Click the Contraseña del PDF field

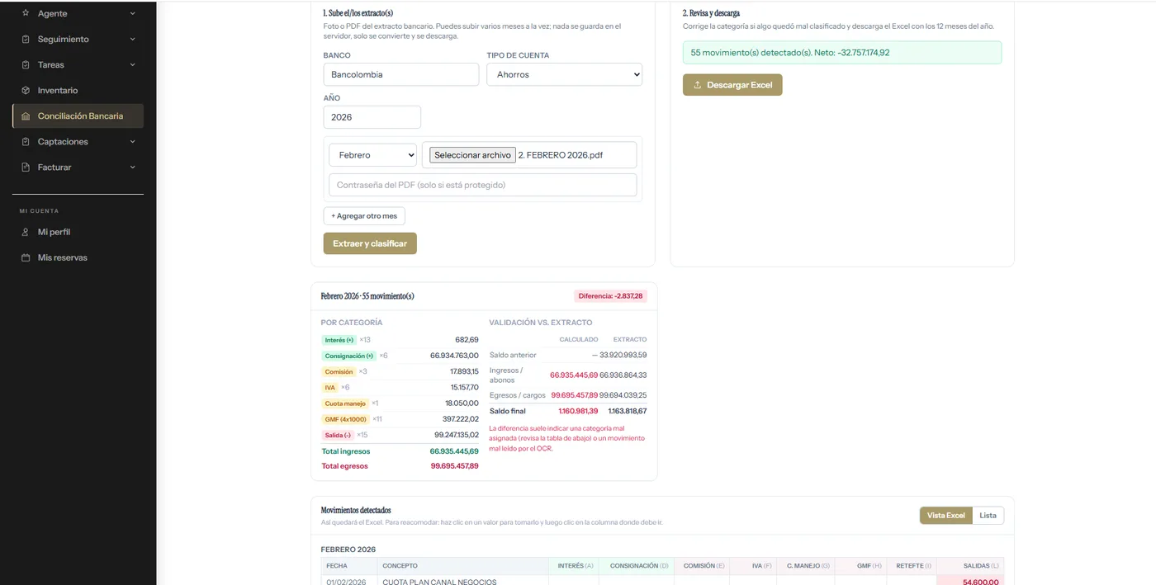482,185
